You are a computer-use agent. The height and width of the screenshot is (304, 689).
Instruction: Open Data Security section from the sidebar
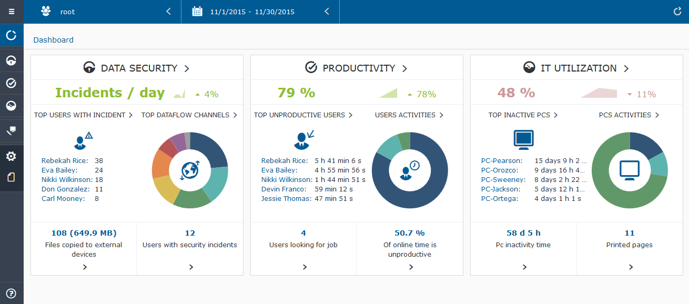(x=11, y=60)
